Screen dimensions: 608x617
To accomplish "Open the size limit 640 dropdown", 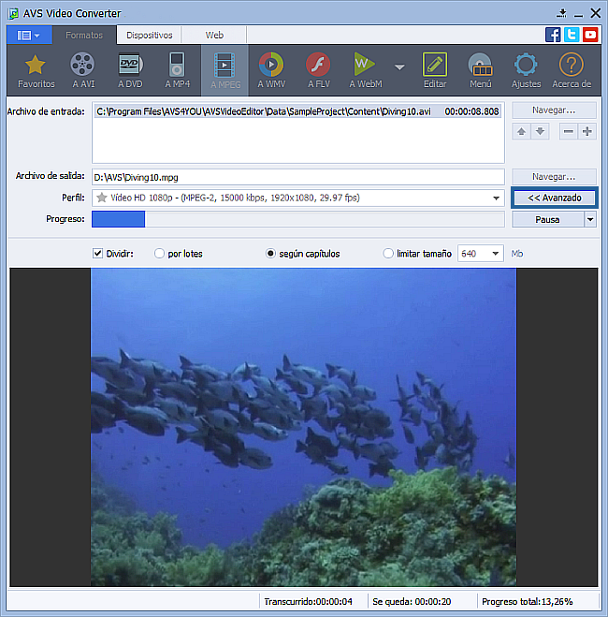I will pos(494,253).
